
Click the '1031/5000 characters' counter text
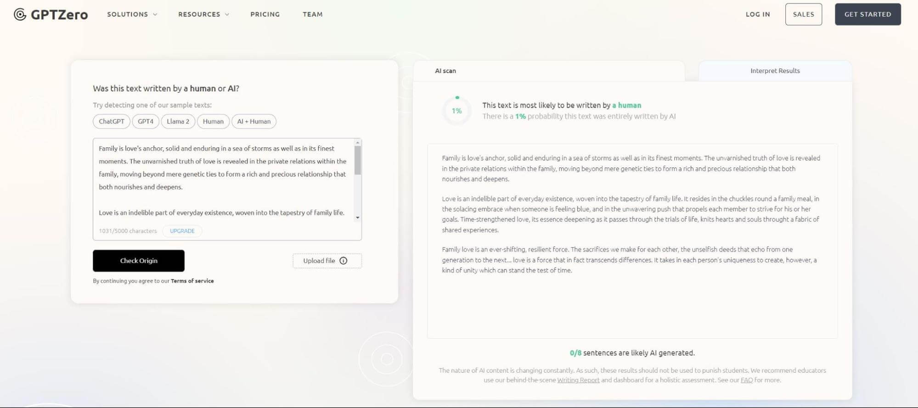[x=128, y=231]
